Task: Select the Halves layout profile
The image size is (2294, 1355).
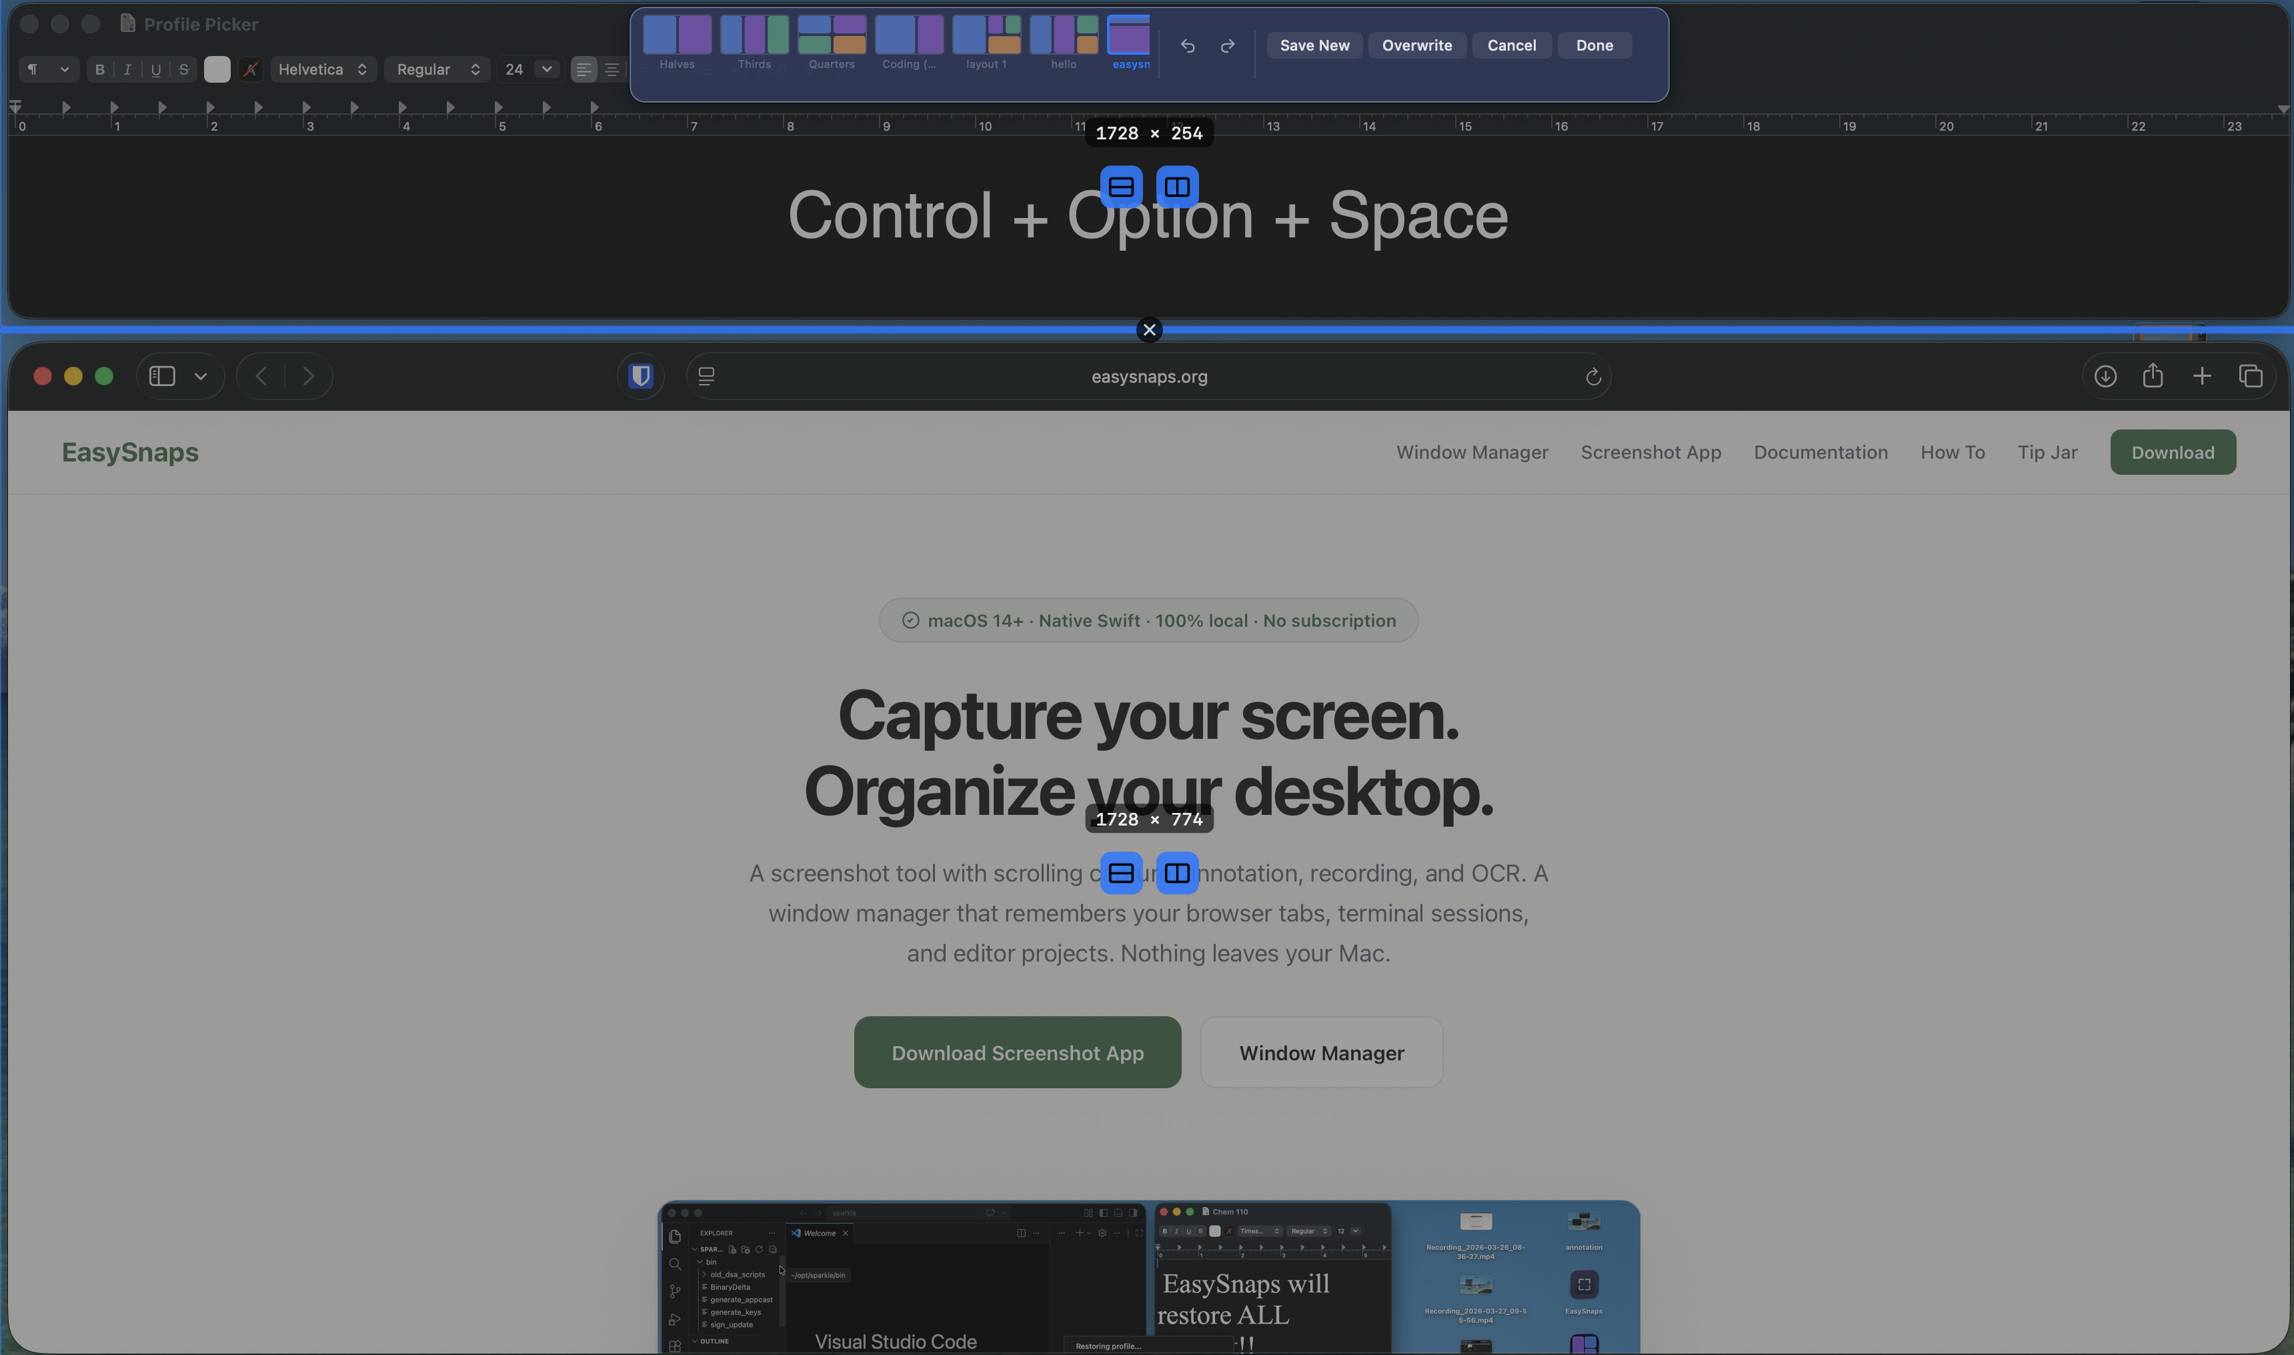Action: click(678, 42)
